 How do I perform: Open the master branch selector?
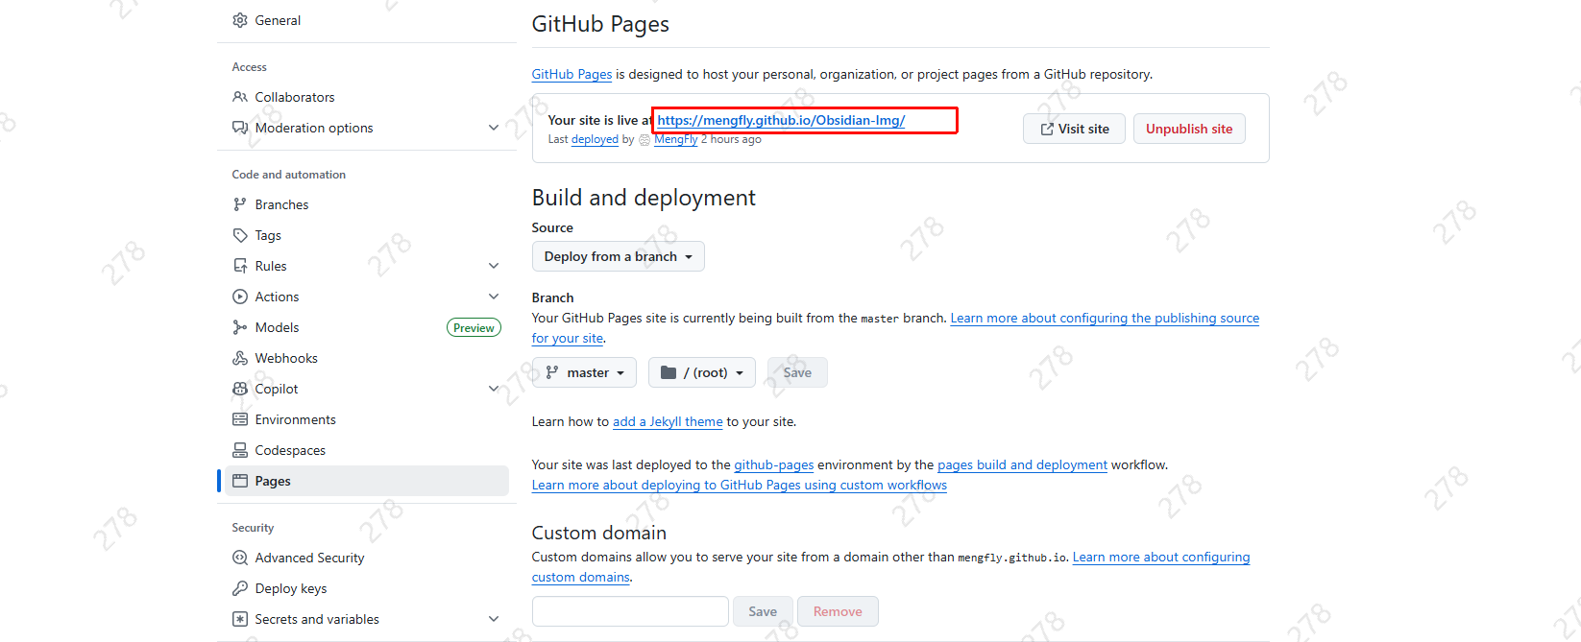point(584,372)
